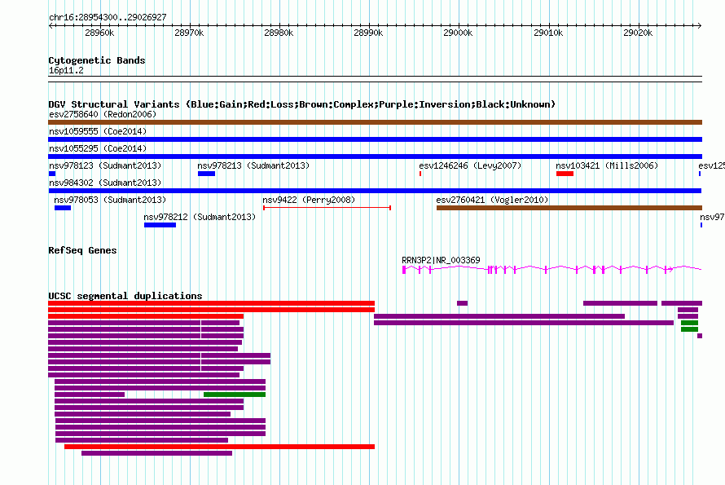Click the nsv978053 (Sudmant2013) blue bar

(x=63, y=208)
